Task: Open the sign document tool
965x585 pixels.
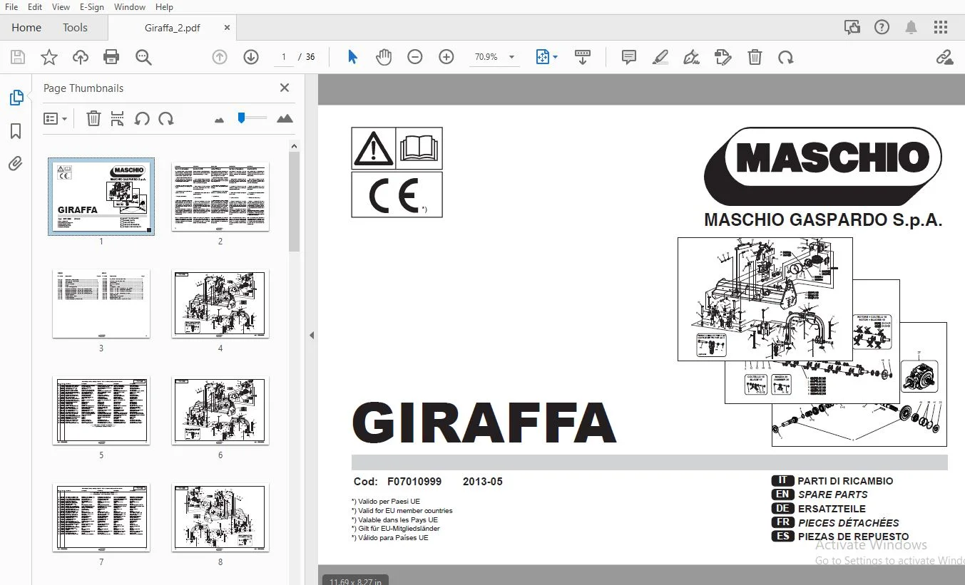Action: pyautogui.click(x=691, y=57)
